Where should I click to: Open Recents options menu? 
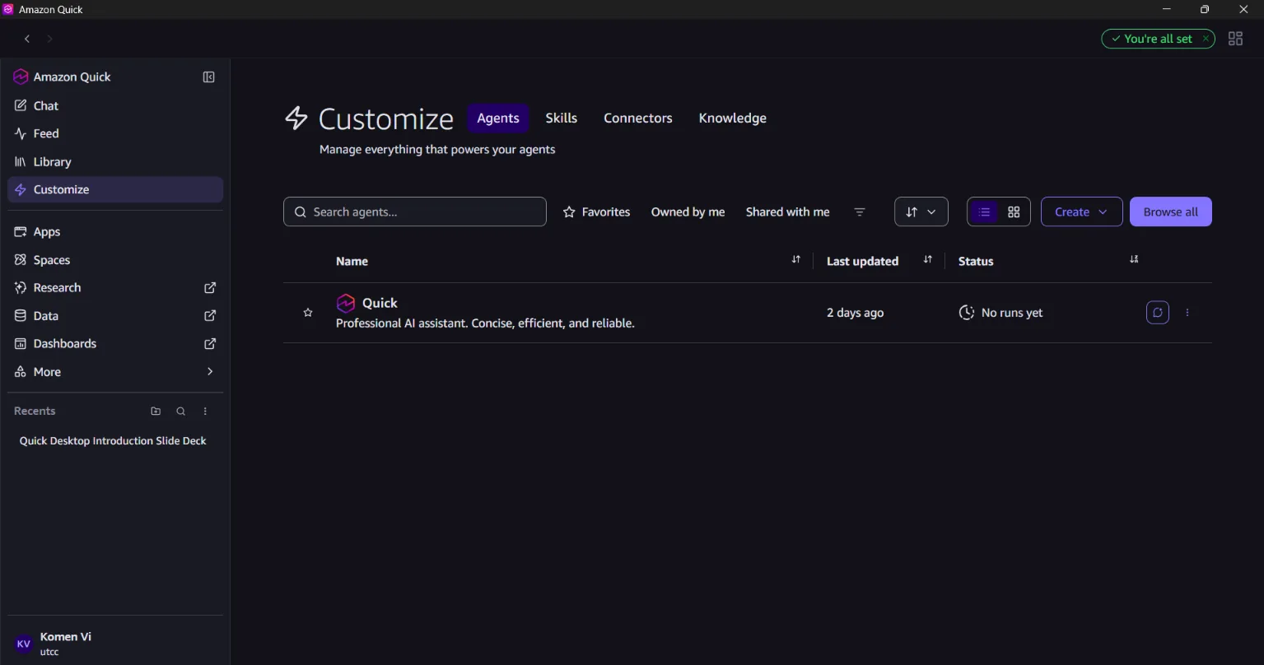click(x=206, y=412)
